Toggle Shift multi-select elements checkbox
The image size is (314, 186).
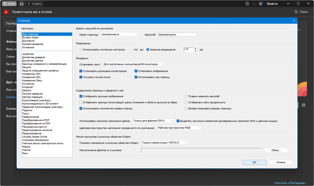click(178, 121)
